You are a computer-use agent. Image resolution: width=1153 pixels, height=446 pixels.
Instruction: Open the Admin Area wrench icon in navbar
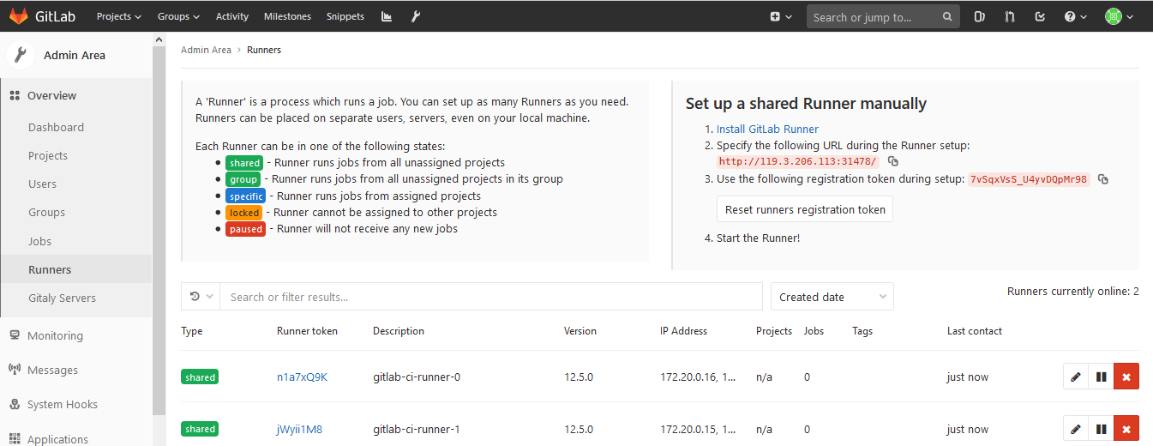click(x=416, y=16)
